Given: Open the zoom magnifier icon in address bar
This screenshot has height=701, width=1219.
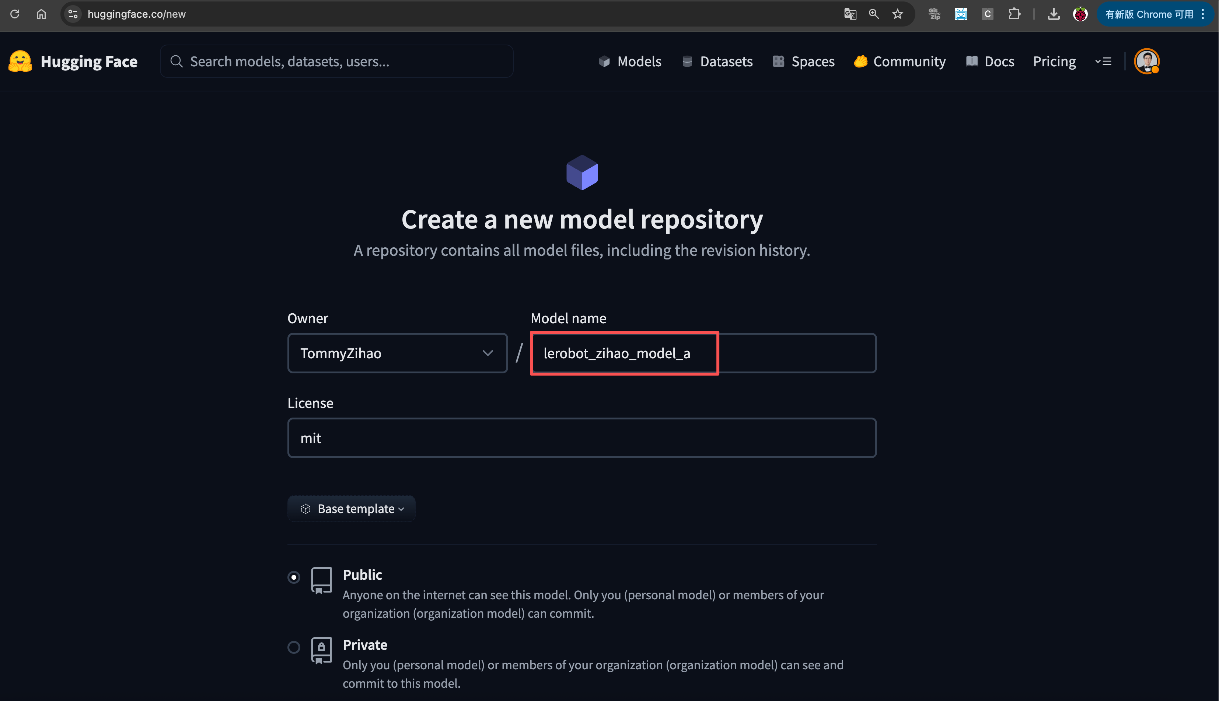Looking at the screenshot, I should 874,14.
